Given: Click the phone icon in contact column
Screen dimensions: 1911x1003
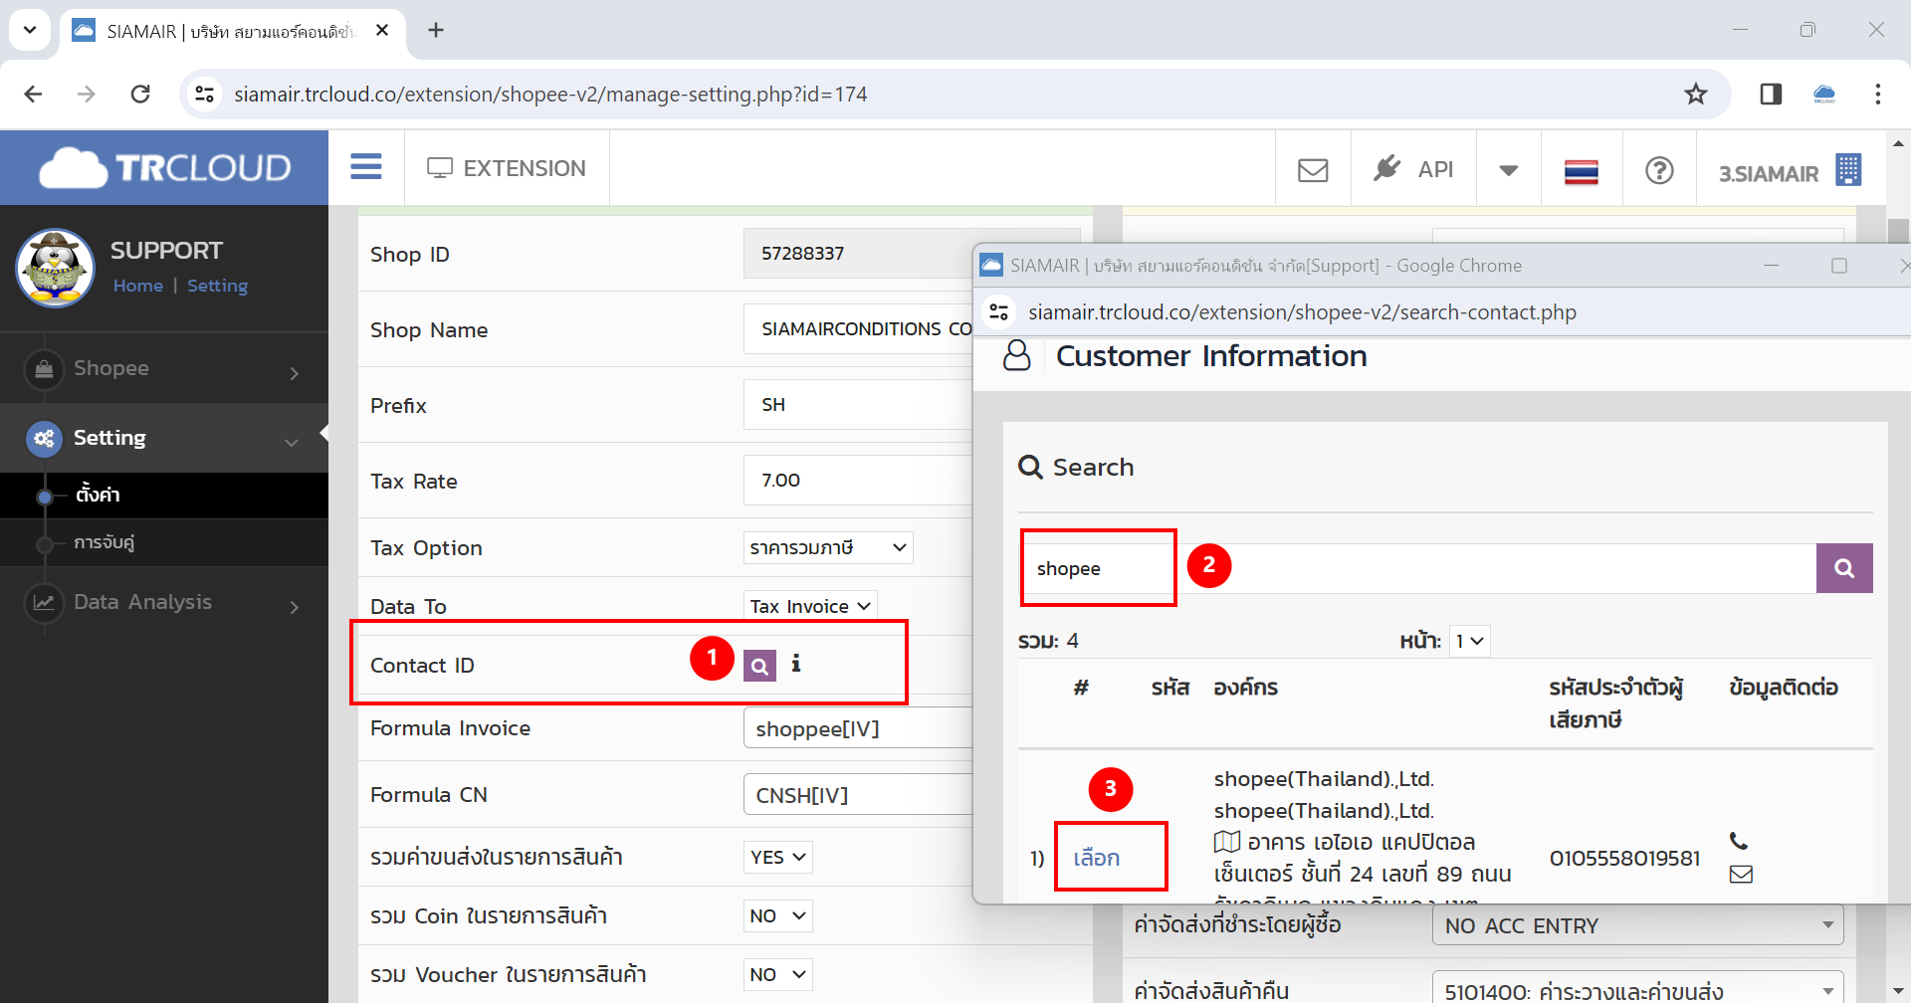Looking at the screenshot, I should (x=1739, y=841).
